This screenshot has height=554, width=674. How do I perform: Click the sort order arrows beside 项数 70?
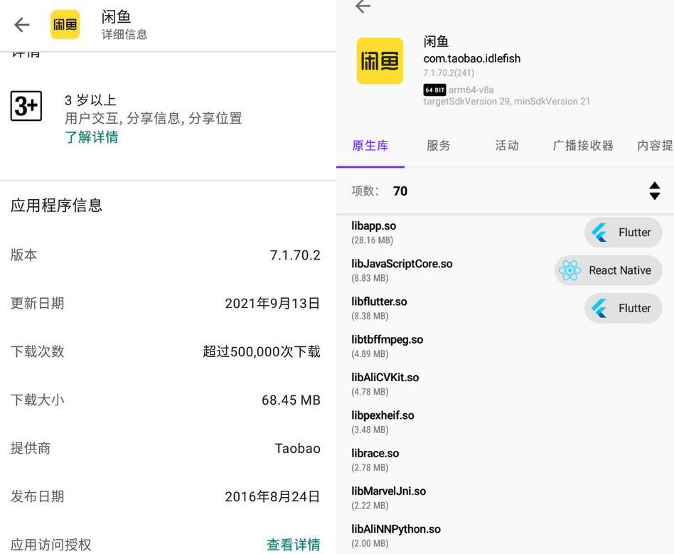654,191
